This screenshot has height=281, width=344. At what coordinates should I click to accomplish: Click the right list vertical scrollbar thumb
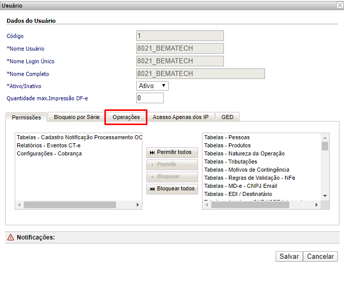click(x=325, y=146)
